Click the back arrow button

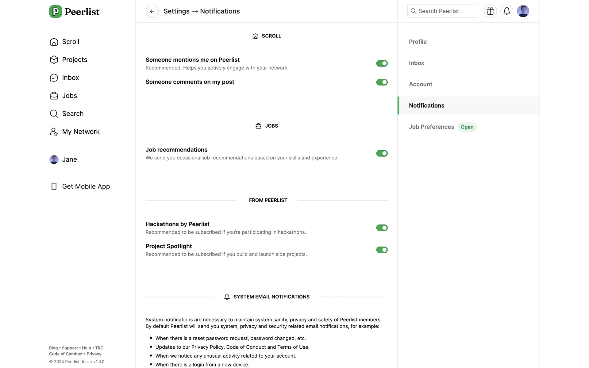(152, 11)
